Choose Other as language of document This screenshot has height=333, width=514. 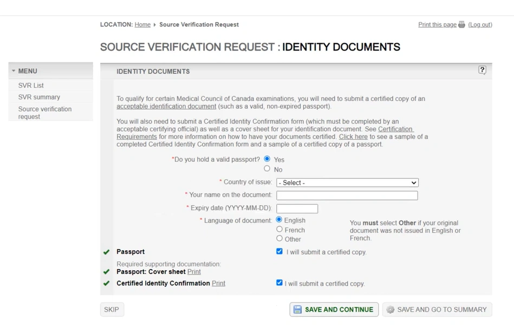[279, 239]
